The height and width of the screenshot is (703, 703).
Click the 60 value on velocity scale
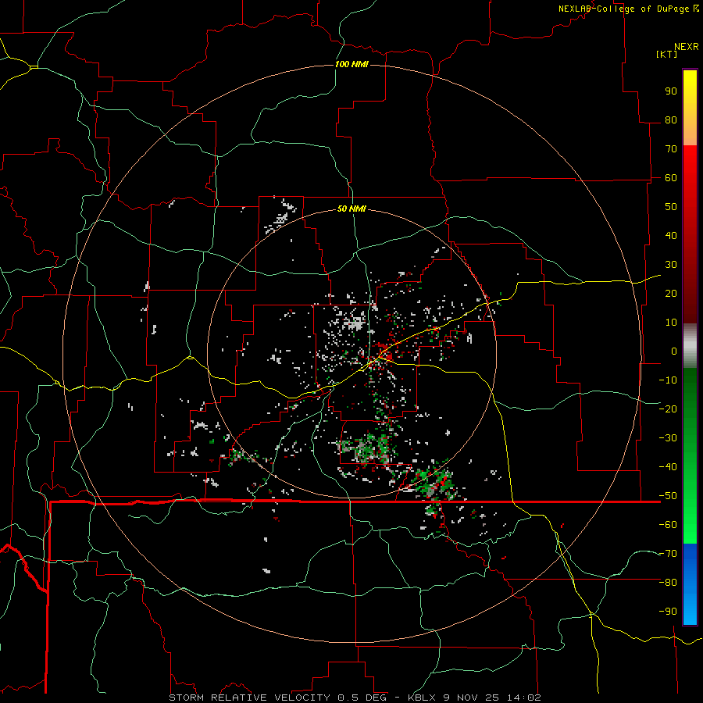click(671, 177)
